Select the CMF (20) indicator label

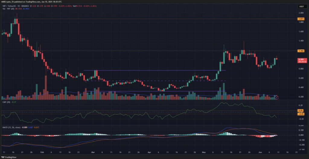[5, 102]
